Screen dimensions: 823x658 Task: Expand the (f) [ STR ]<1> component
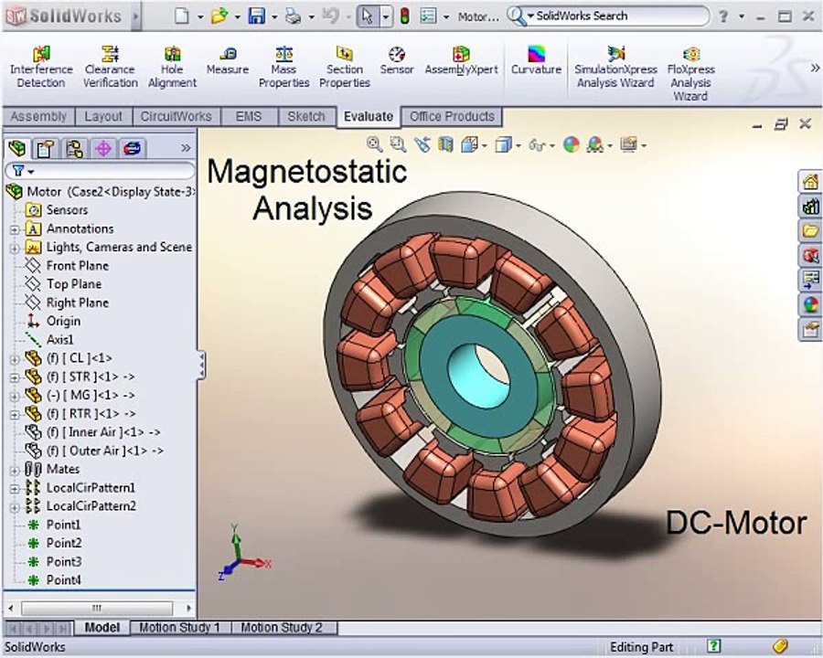coord(15,377)
